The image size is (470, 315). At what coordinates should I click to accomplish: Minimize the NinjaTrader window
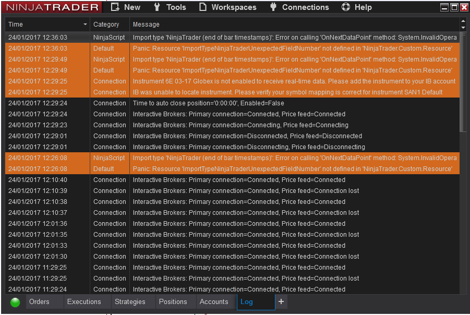444,7
